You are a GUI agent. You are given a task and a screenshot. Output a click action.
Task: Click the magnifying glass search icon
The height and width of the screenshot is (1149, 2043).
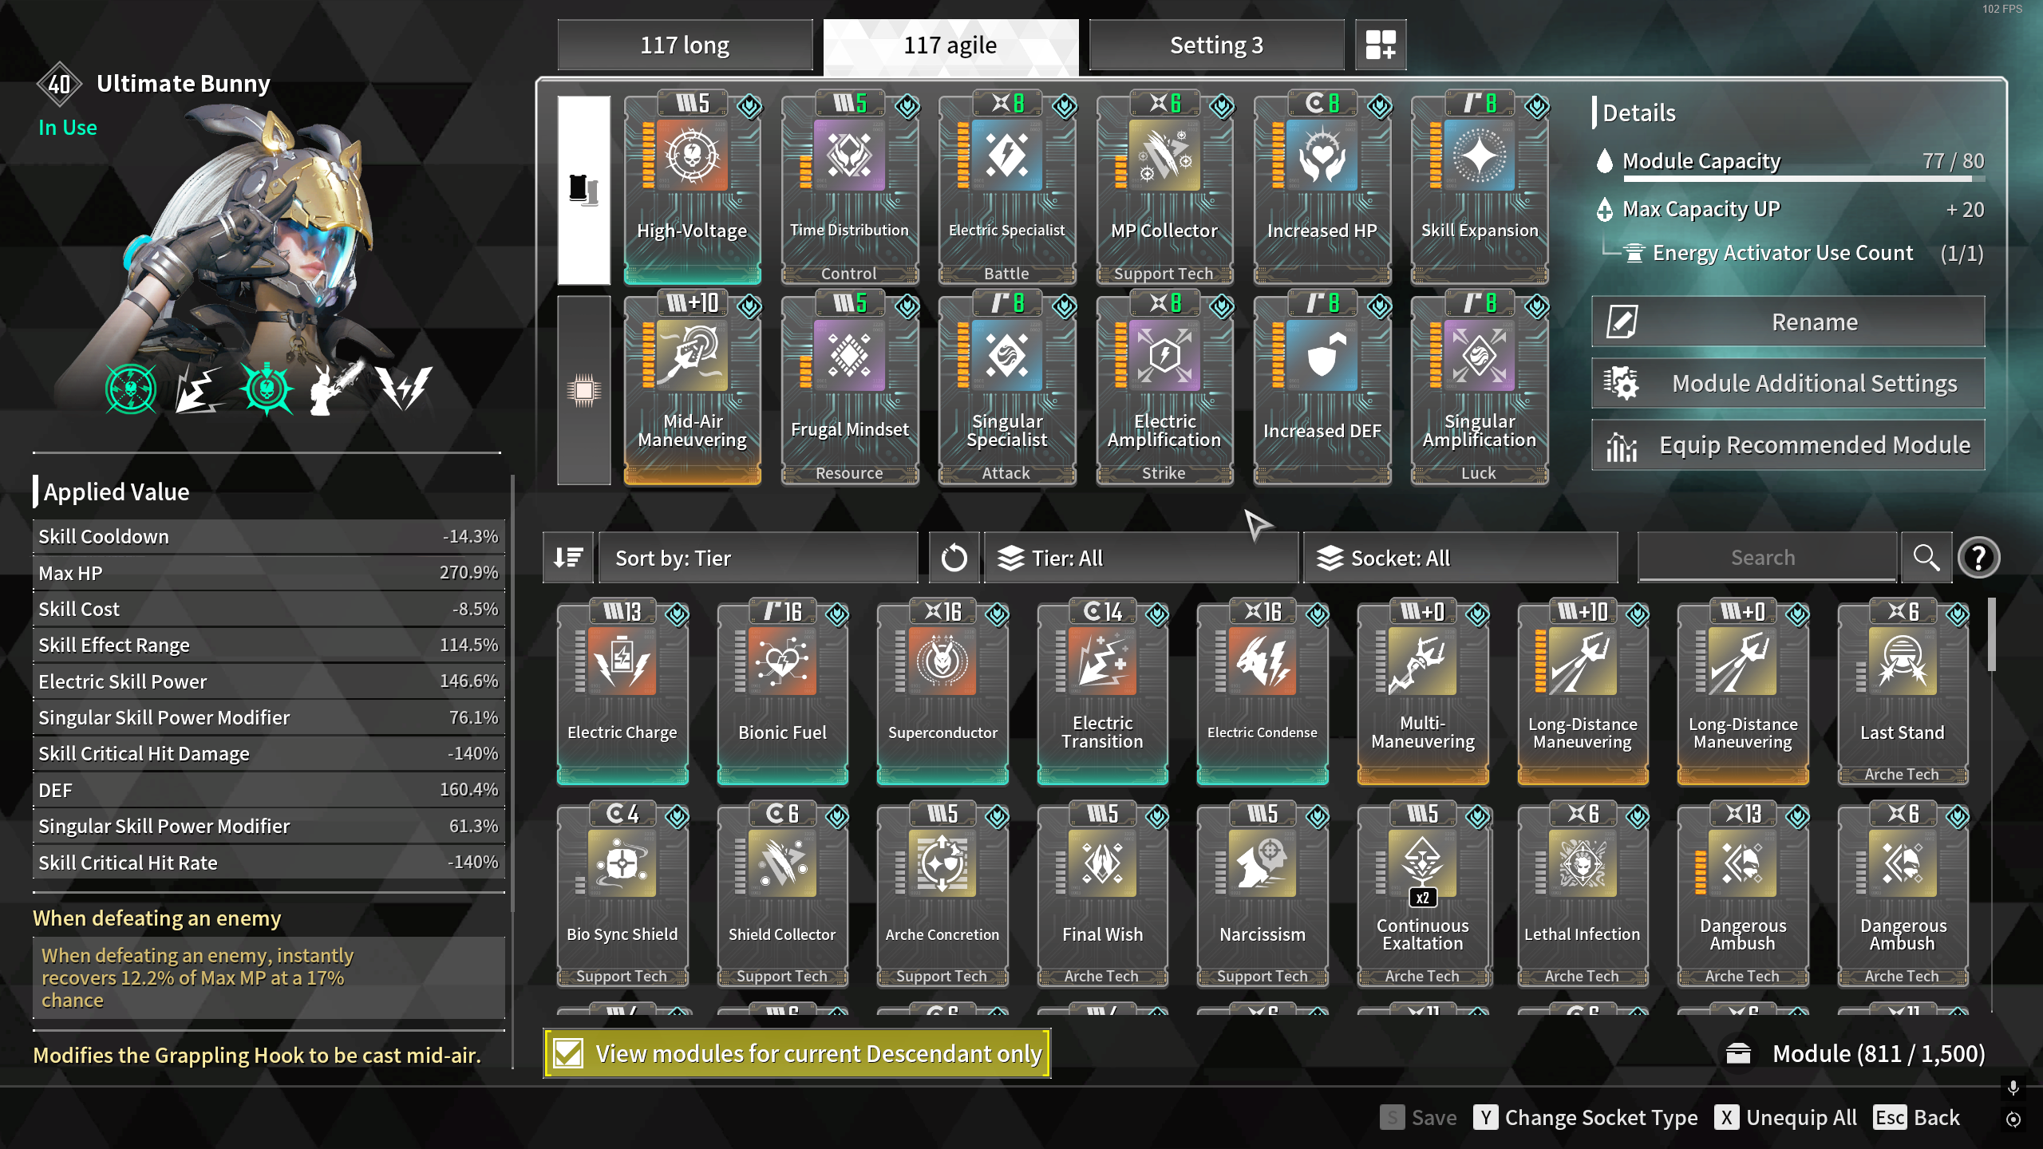(x=1926, y=558)
